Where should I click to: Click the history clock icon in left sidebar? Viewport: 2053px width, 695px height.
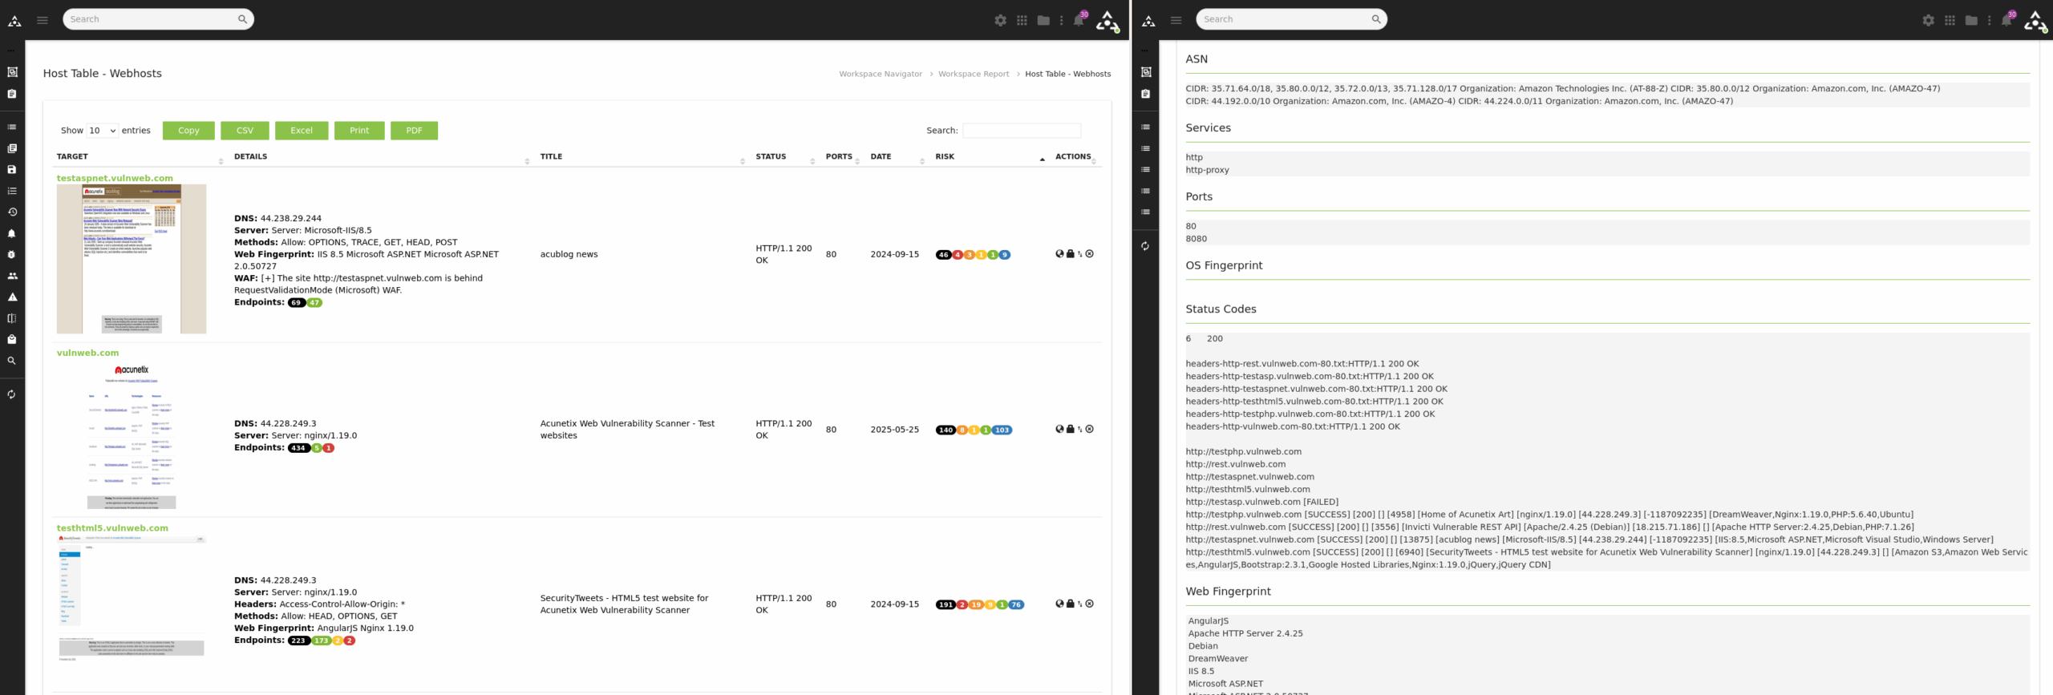pyautogui.click(x=12, y=212)
